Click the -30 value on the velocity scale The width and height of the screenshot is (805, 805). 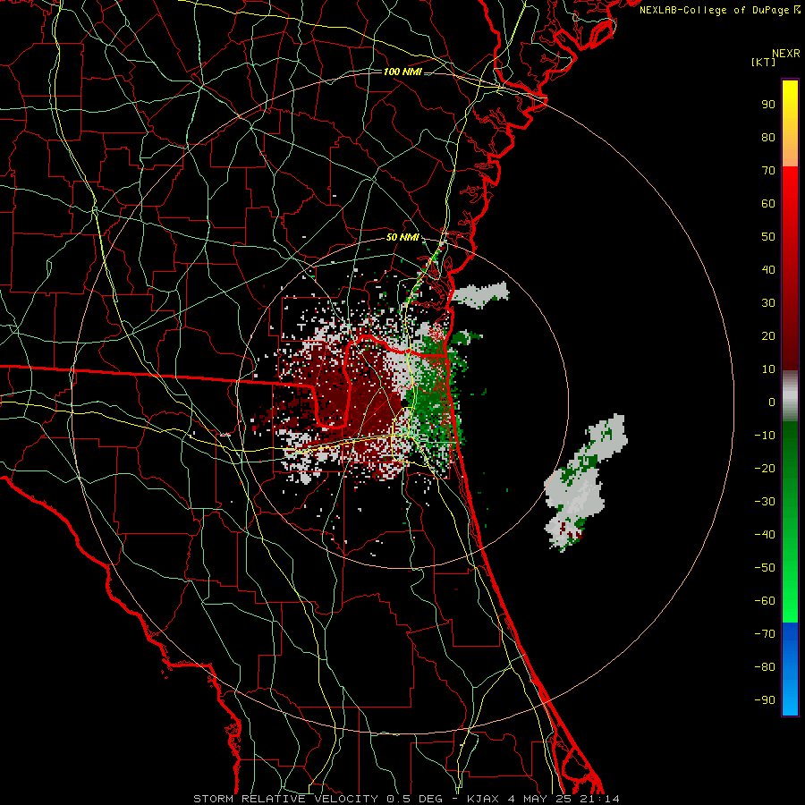(765, 501)
